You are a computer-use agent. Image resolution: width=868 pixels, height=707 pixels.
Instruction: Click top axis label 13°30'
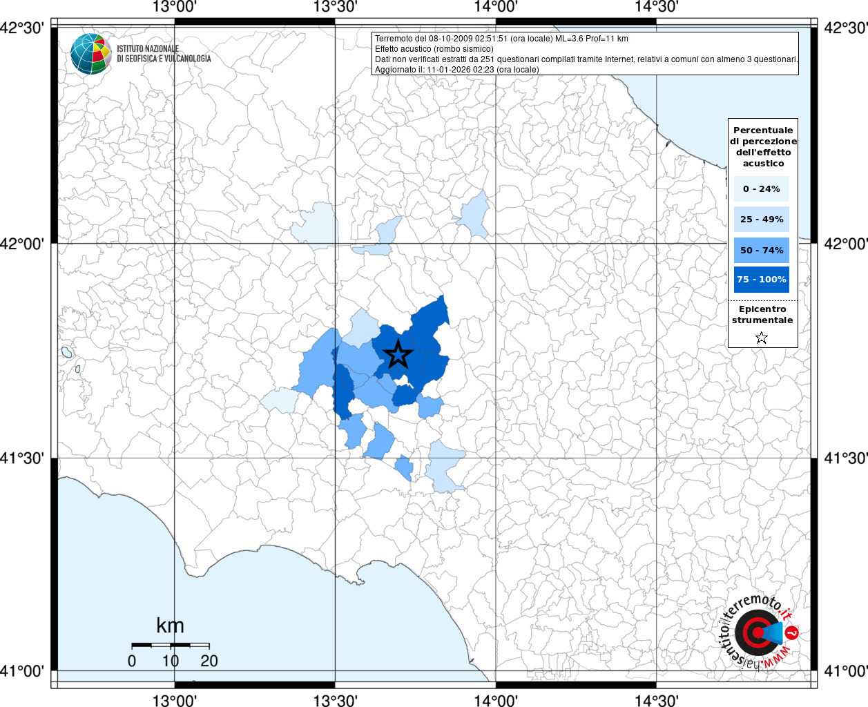335,7
